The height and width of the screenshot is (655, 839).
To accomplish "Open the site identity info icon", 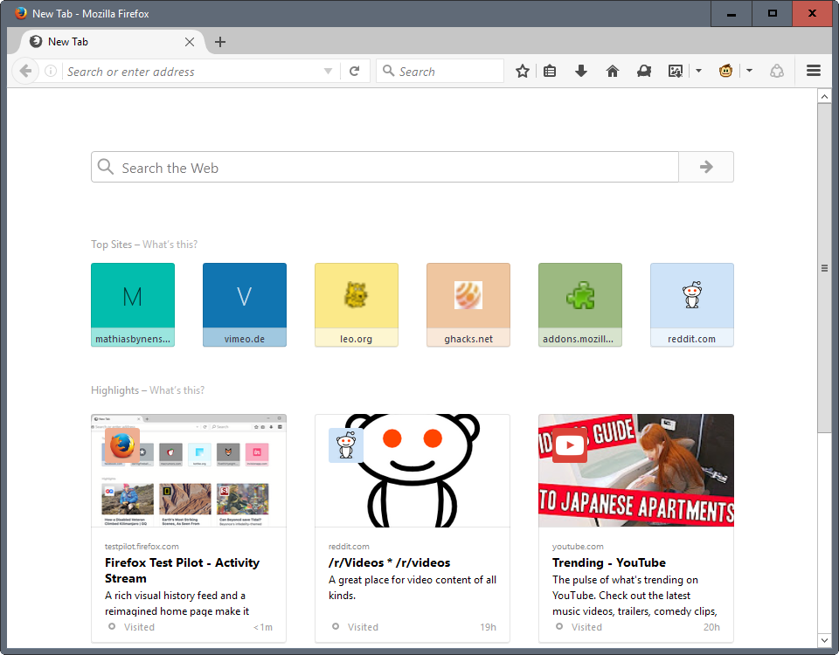I will (51, 71).
